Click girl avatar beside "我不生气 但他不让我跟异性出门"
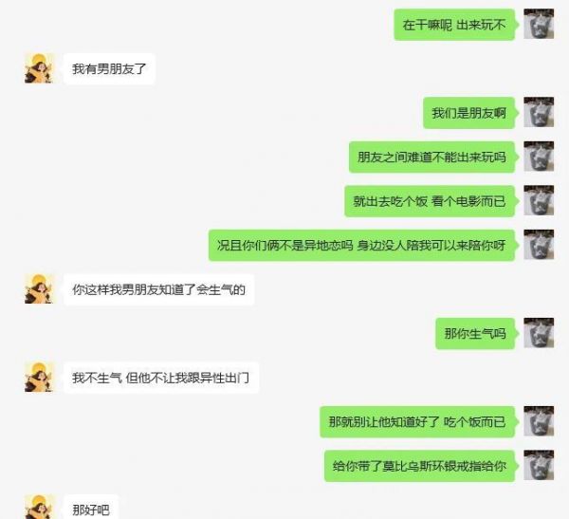 [39, 377]
